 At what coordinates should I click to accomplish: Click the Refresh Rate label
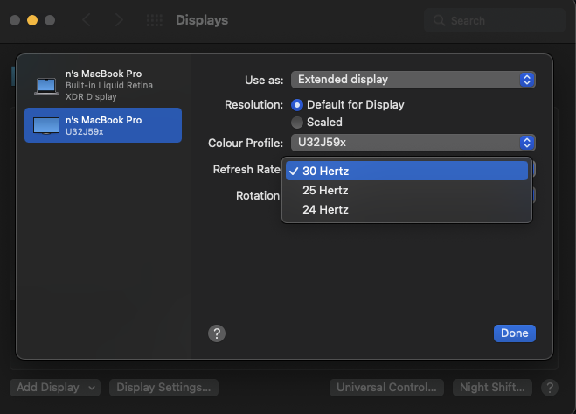point(246,169)
